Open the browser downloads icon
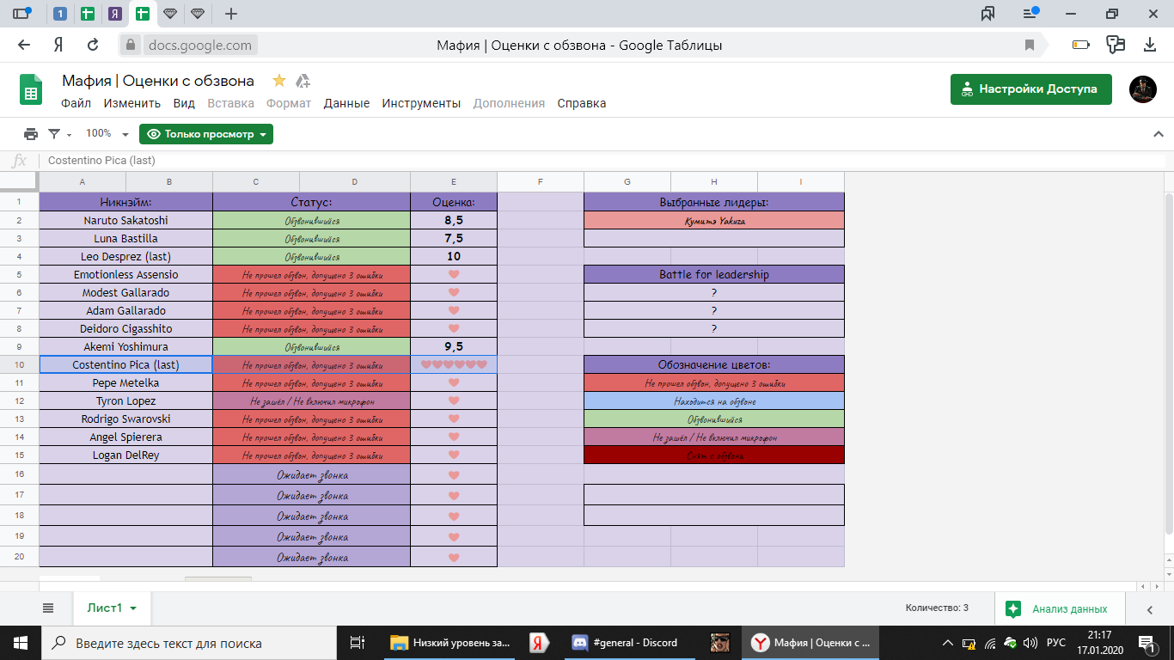Viewport: 1174px width, 660px height. [1150, 45]
